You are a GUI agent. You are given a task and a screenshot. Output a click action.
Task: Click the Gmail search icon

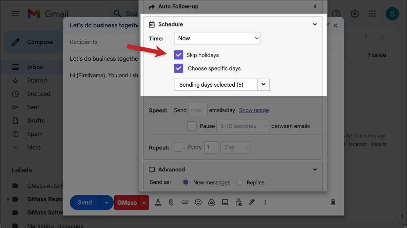point(117,14)
